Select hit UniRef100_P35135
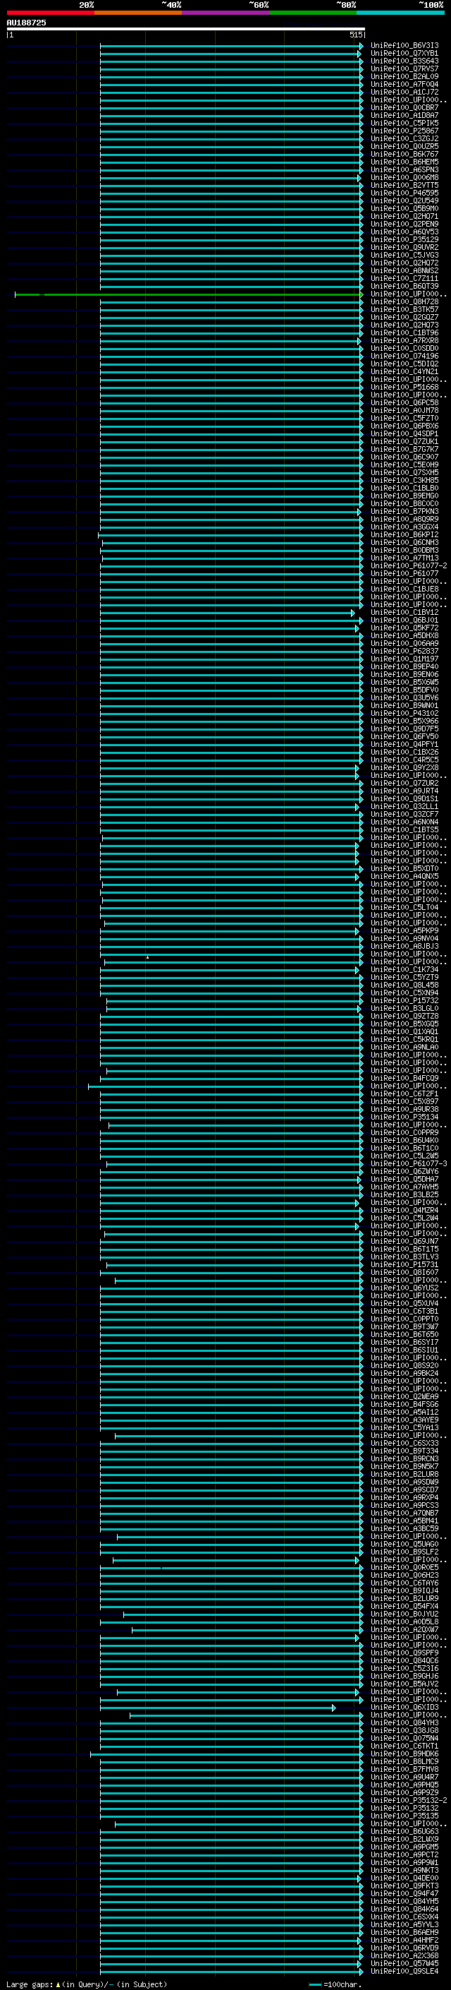Screen dimensions: 451x1990 click(404, 1816)
